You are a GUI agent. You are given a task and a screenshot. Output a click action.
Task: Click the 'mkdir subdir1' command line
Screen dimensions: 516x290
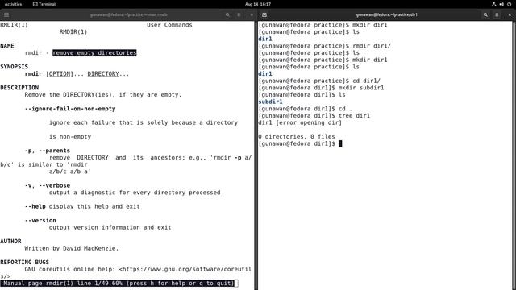[x=321, y=88]
